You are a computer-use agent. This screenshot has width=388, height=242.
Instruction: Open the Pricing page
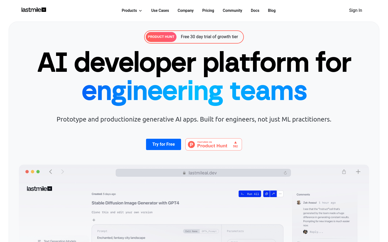[208, 10]
